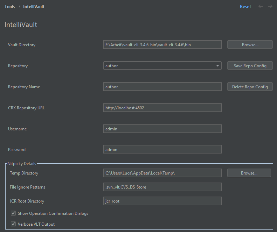Click the forward navigation arrow
The width and height of the screenshot is (277, 232).
tap(270, 7)
